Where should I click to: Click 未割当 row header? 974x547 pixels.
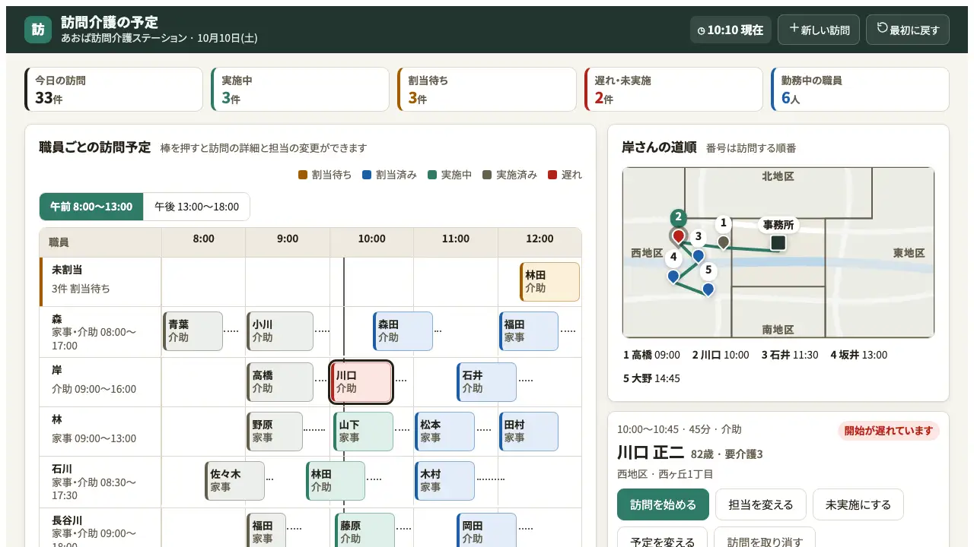[100, 282]
